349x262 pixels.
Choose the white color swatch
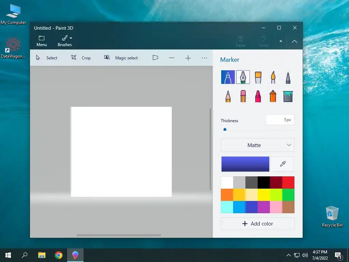(227, 183)
